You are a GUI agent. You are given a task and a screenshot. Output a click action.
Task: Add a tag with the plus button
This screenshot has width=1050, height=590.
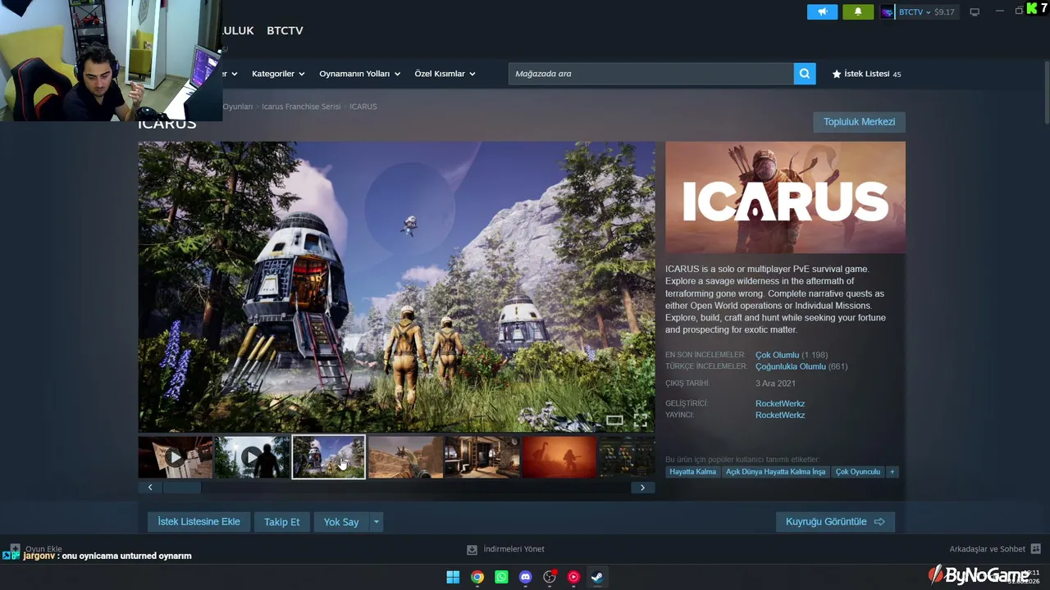point(892,472)
